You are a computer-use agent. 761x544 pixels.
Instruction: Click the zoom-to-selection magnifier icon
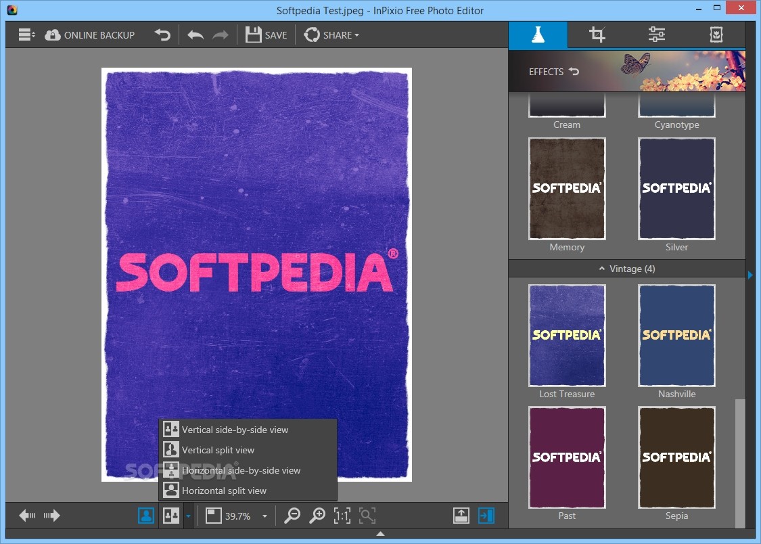click(x=367, y=516)
